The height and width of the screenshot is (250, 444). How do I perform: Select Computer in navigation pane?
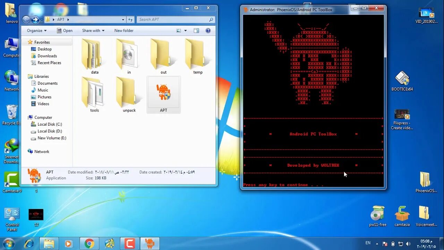(x=43, y=117)
